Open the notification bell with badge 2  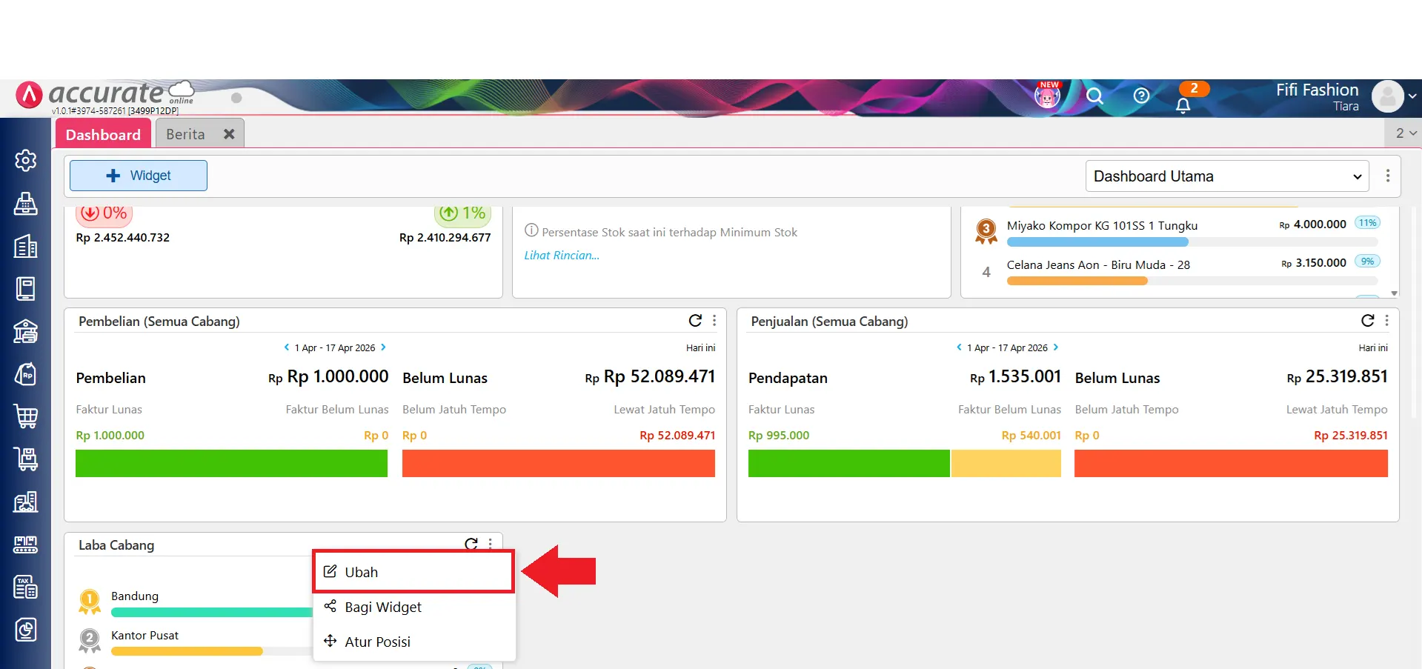point(1183,104)
